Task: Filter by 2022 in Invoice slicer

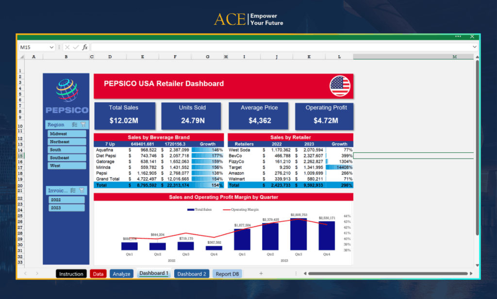Action: [66, 200]
